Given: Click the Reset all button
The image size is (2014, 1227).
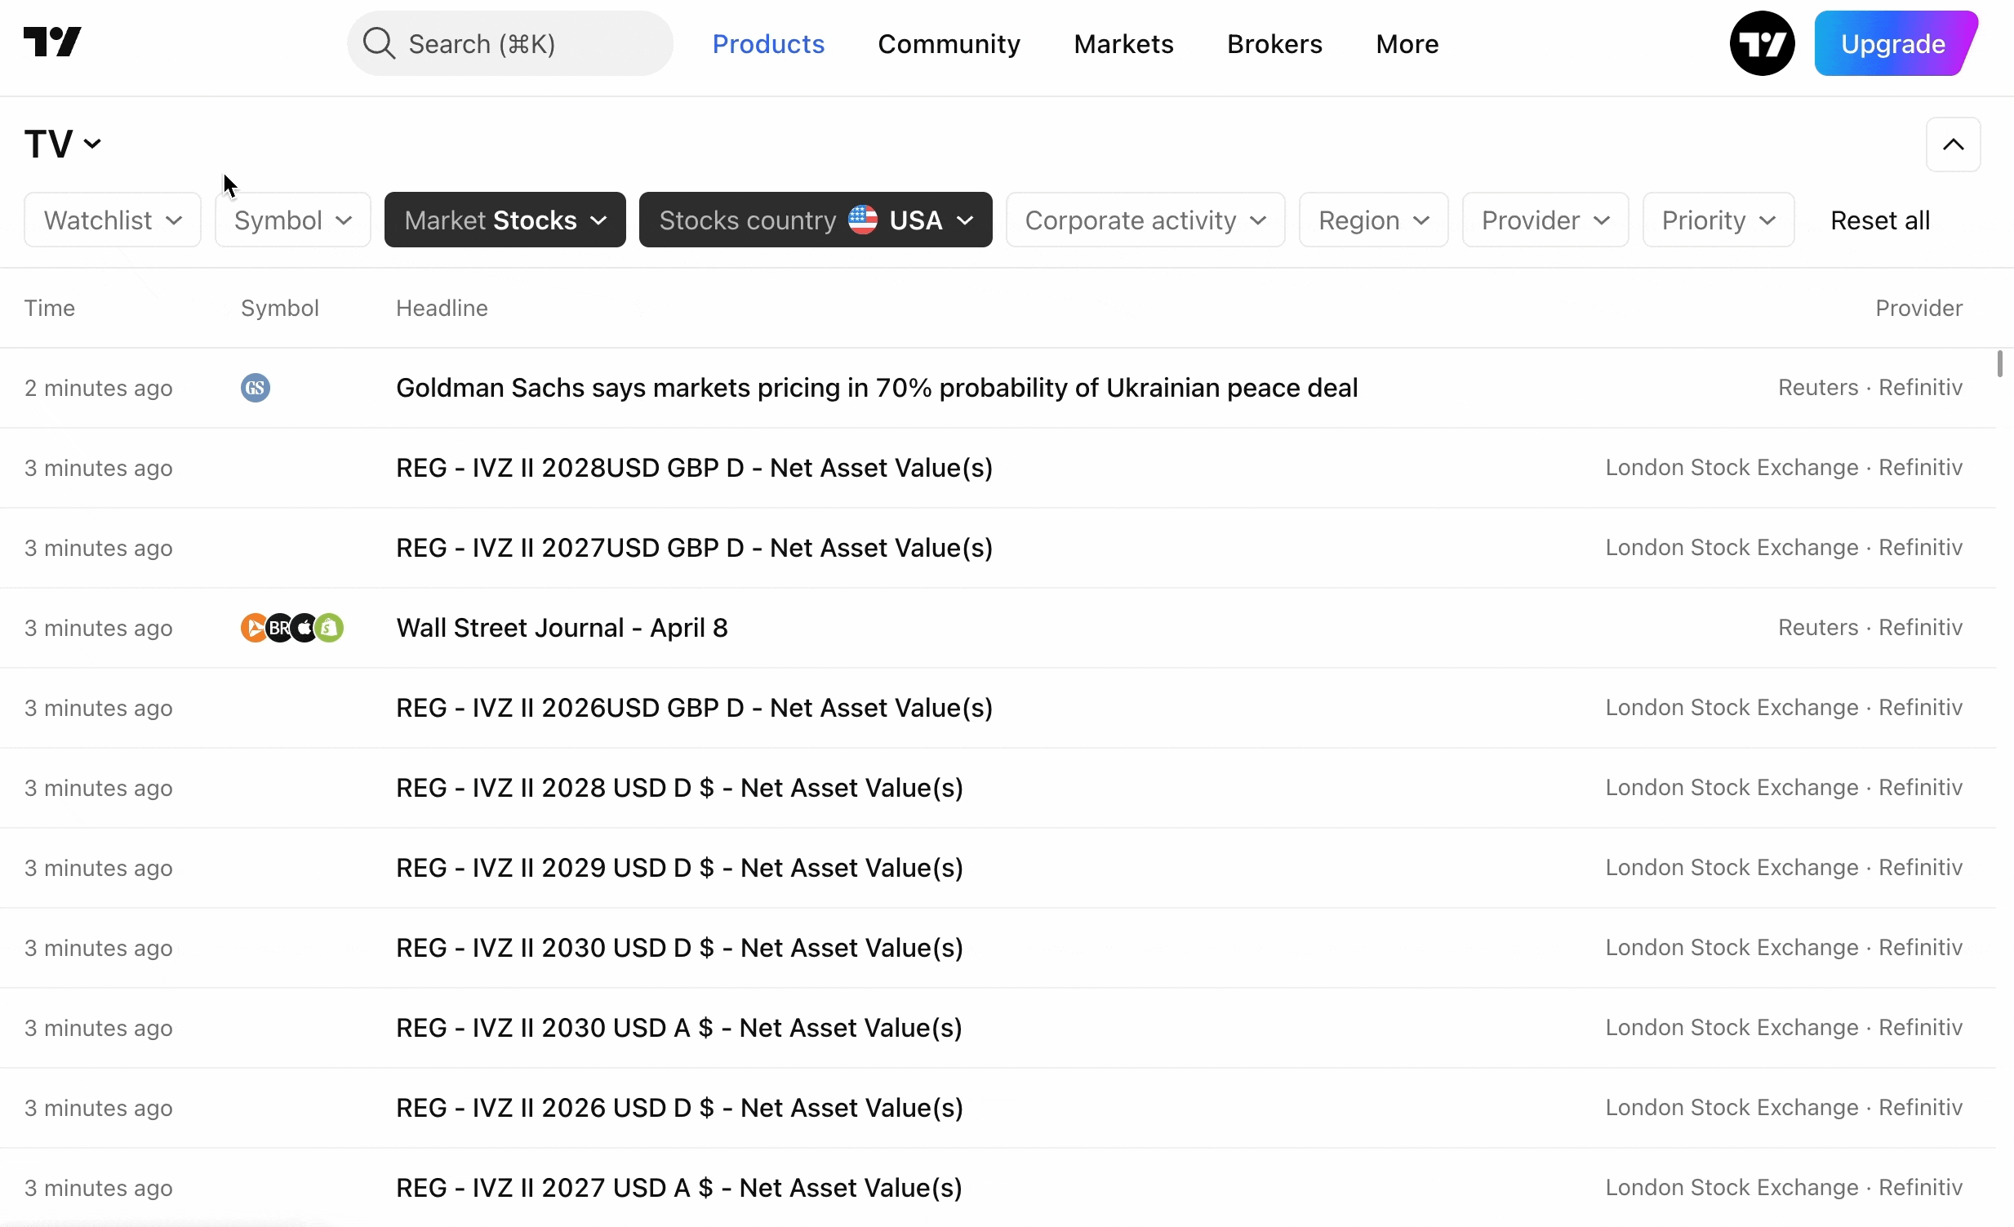Looking at the screenshot, I should click(x=1879, y=220).
